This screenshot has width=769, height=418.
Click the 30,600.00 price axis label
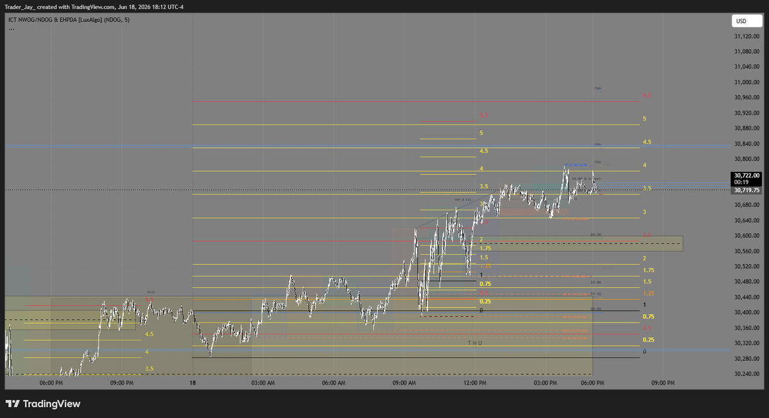pos(747,236)
